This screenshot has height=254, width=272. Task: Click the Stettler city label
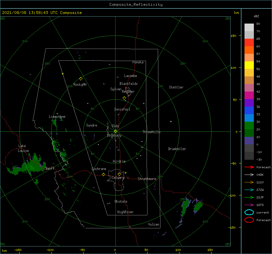click(176, 87)
